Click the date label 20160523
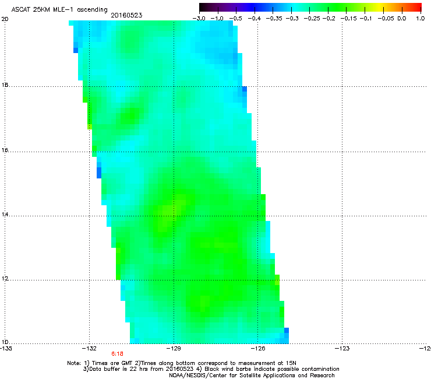This screenshot has height=379, width=431. (126, 15)
